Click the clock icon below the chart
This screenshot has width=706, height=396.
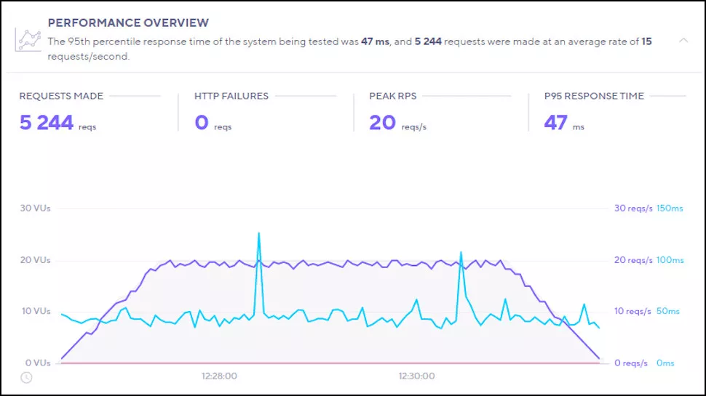pyautogui.click(x=26, y=378)
